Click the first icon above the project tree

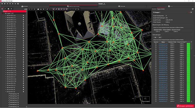[x=2, y=9]
